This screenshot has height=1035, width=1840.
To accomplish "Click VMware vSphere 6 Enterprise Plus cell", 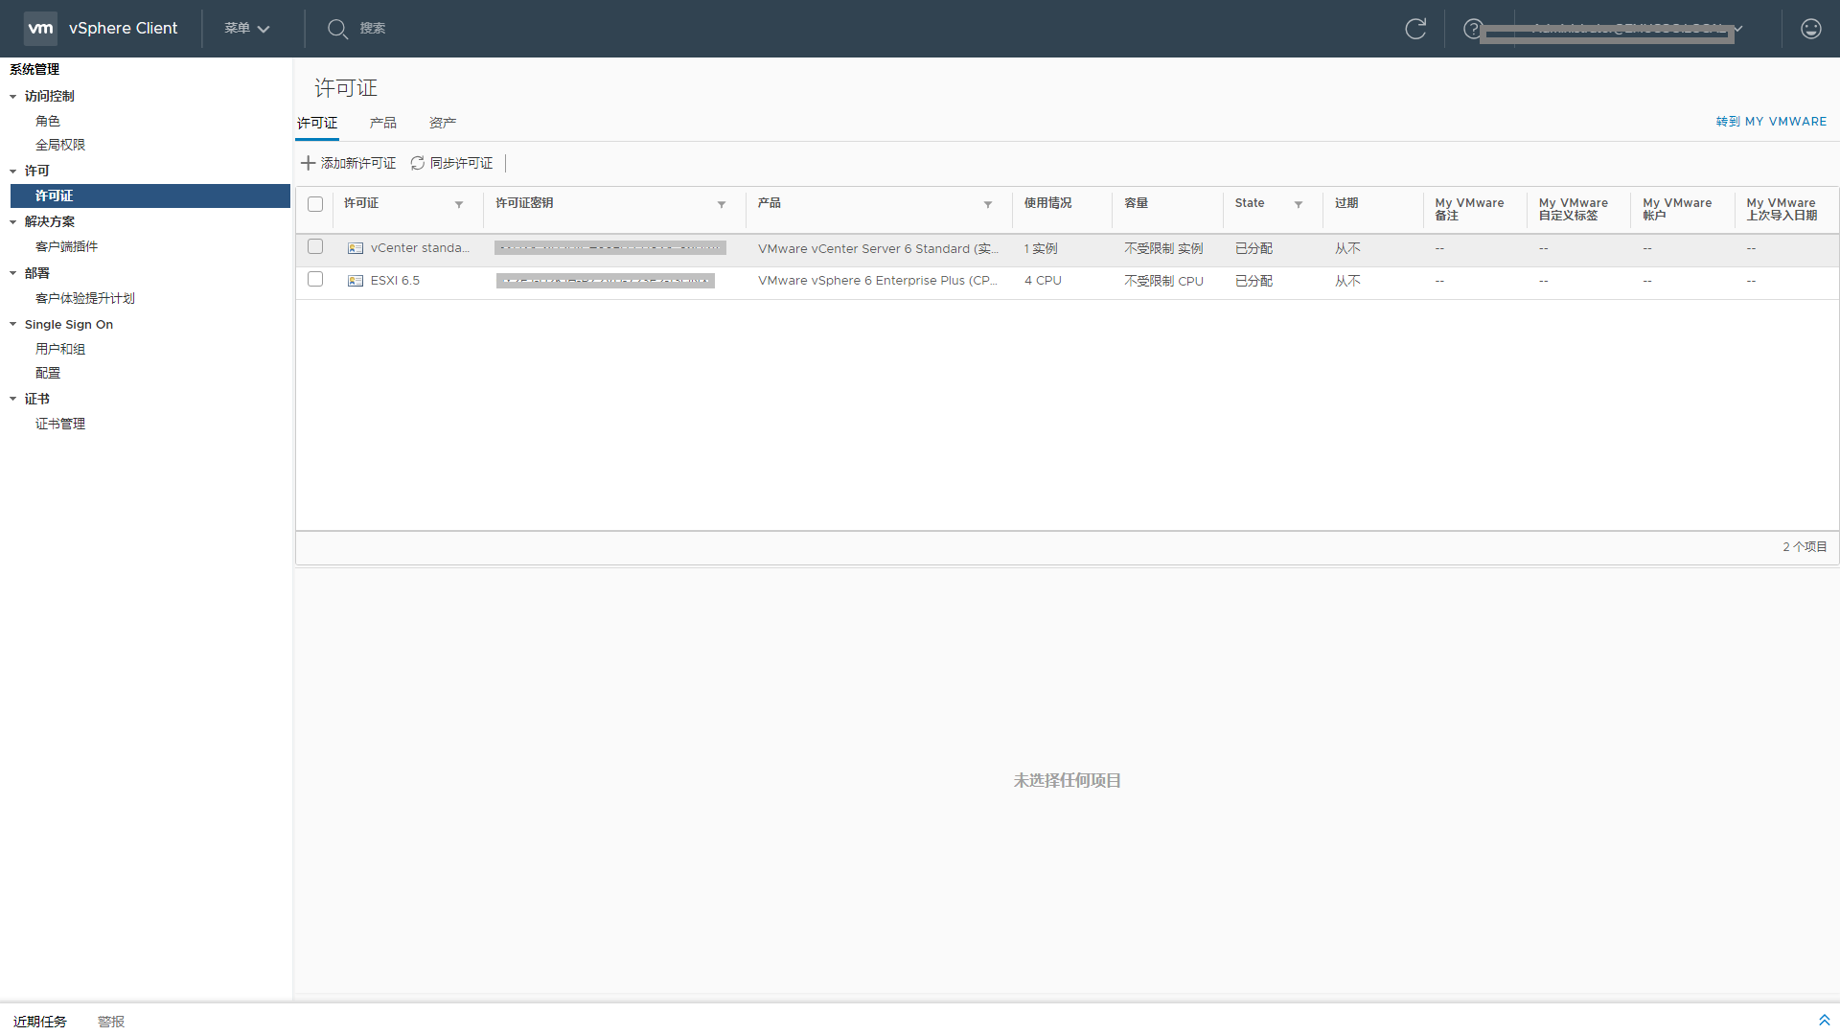I will point(877,281).
